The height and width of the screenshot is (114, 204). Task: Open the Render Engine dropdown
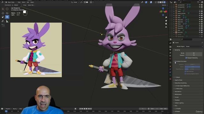click(194, 47)
